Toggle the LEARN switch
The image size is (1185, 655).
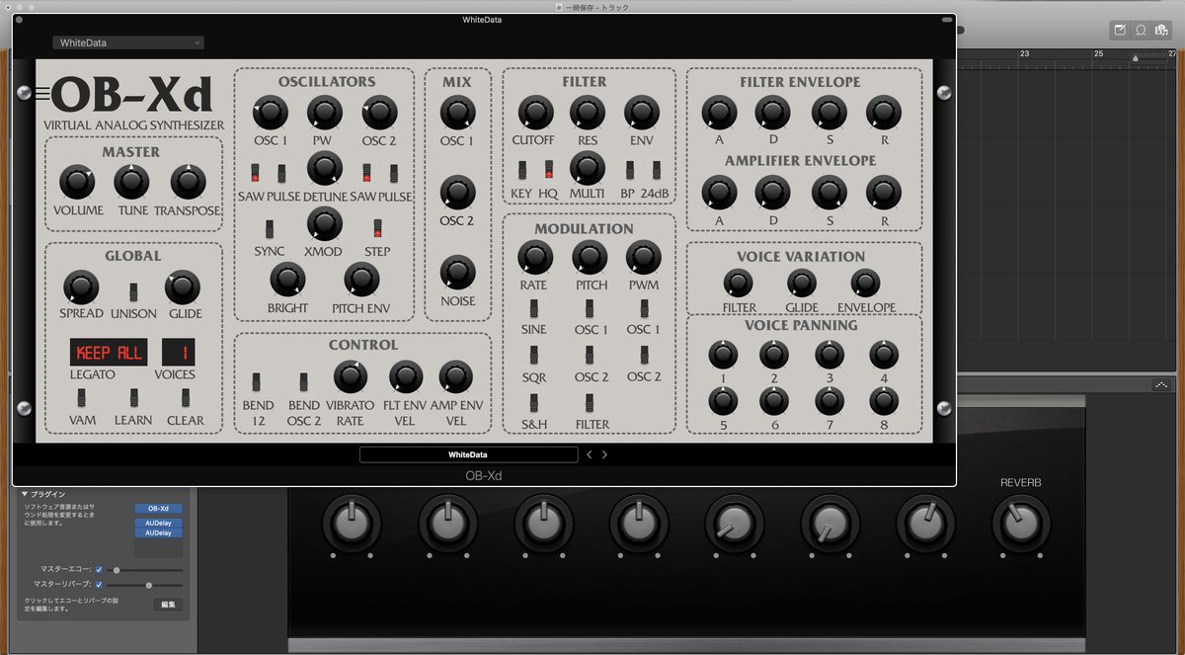133,397
